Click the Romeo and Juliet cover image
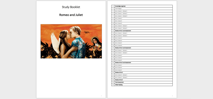Viewport: 213px width, 99px height. click(x=71, y=41)
